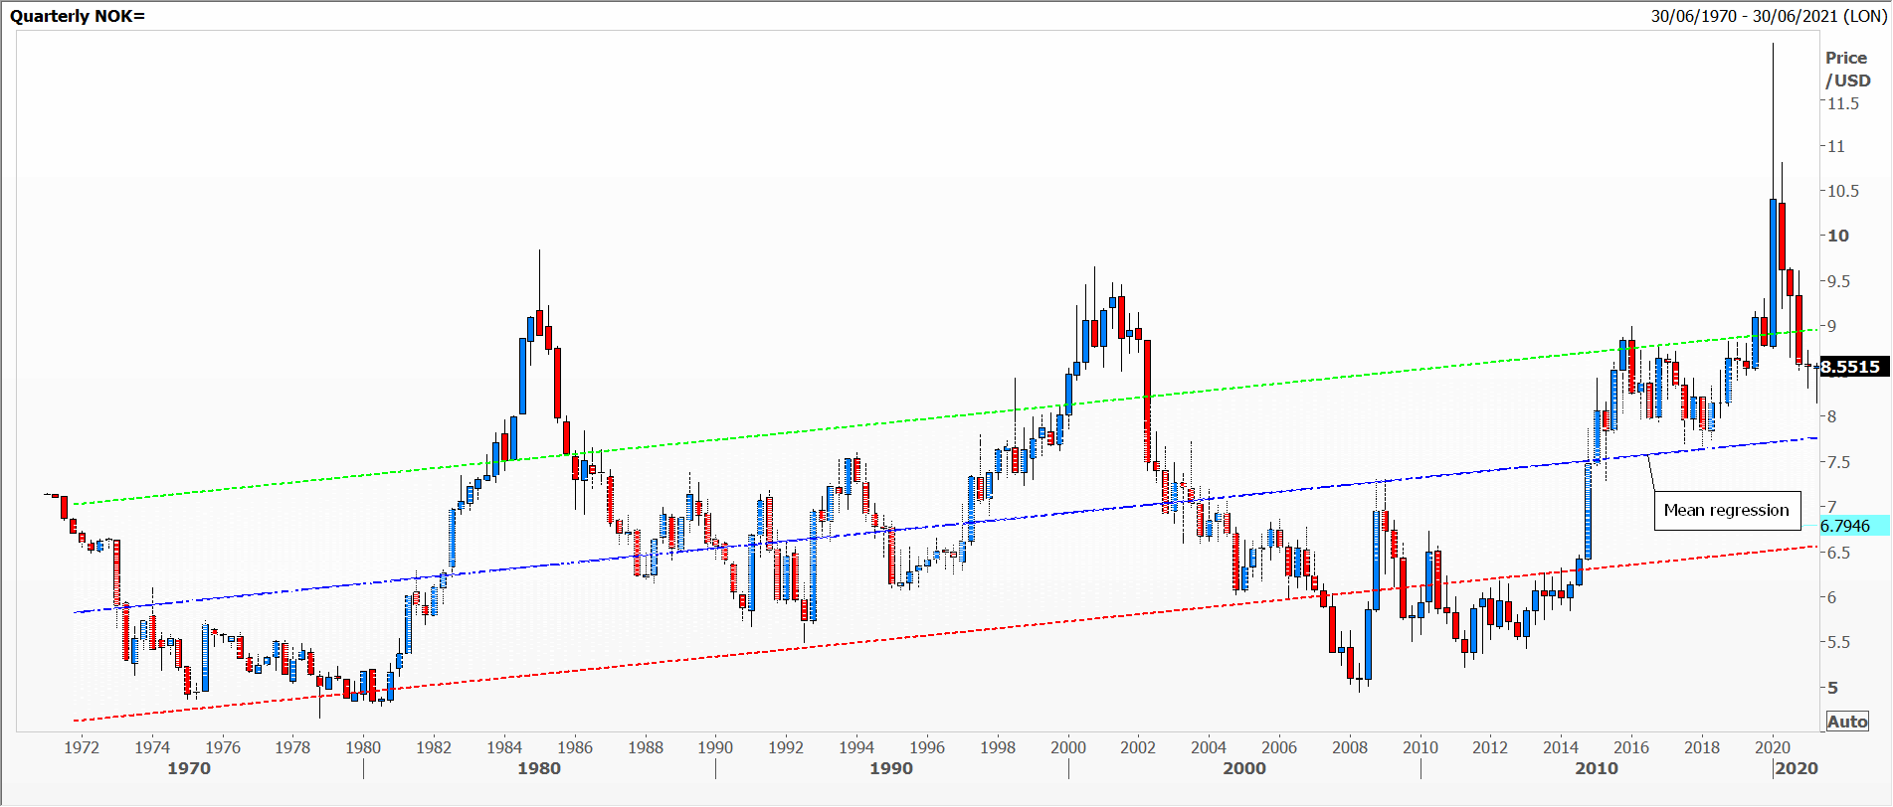Click the 11.5 price axis label

coord(1843,103)
